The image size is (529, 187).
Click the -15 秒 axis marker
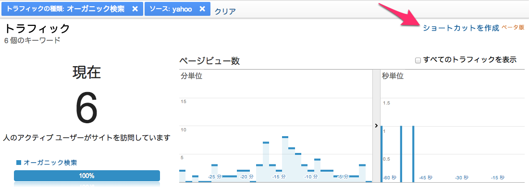click(x=498, y=178)
